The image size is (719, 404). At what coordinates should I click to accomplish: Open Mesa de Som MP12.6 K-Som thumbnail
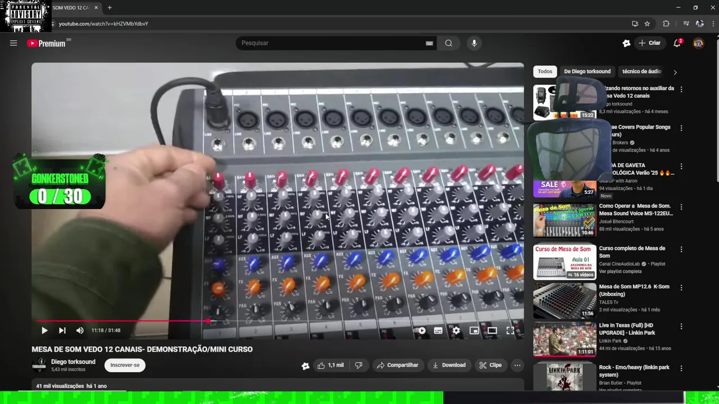[x=565, y=301]
